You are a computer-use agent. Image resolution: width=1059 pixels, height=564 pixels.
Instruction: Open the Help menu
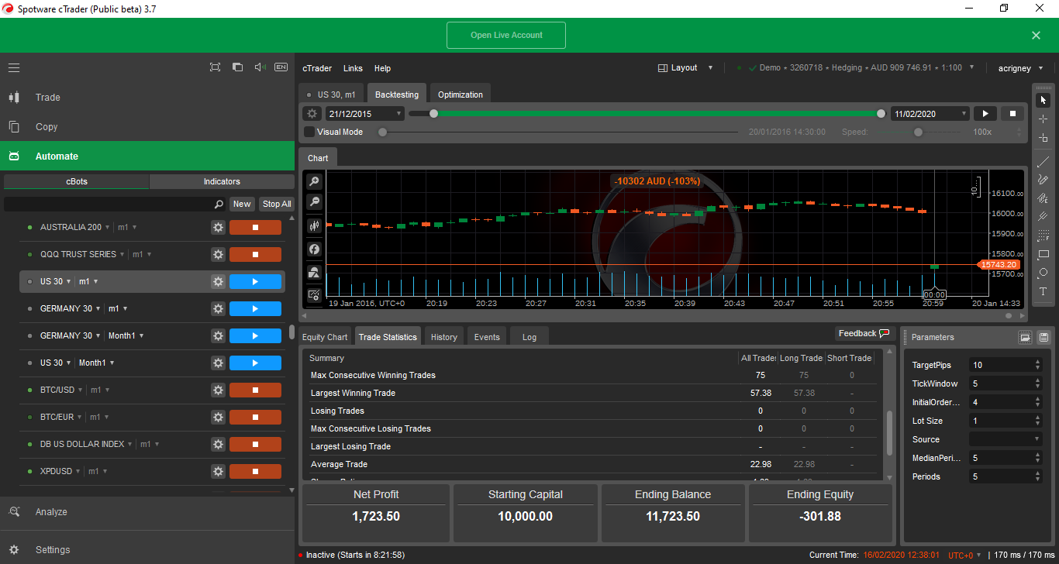pyautogui.click(x=382, y=68)
